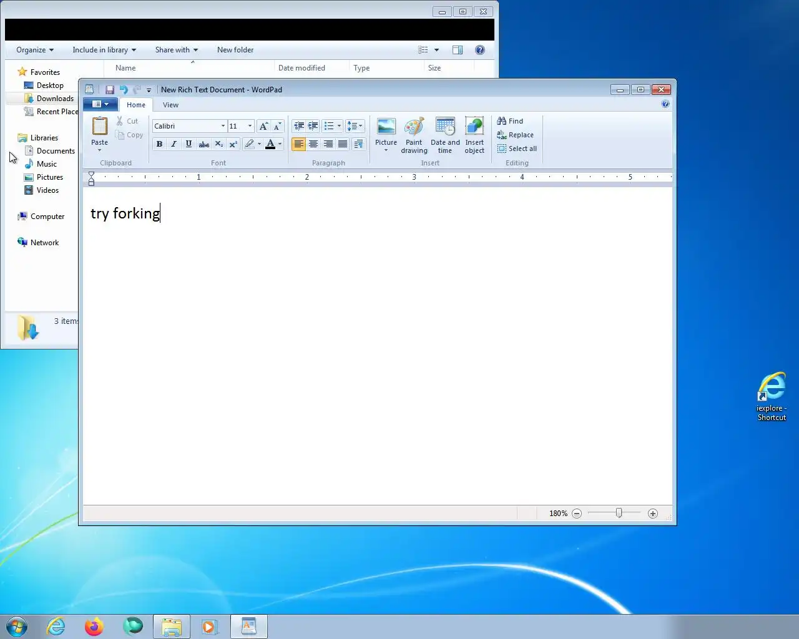
Task: Open the Calibri font family dropdown
Action: pos(223,126)
